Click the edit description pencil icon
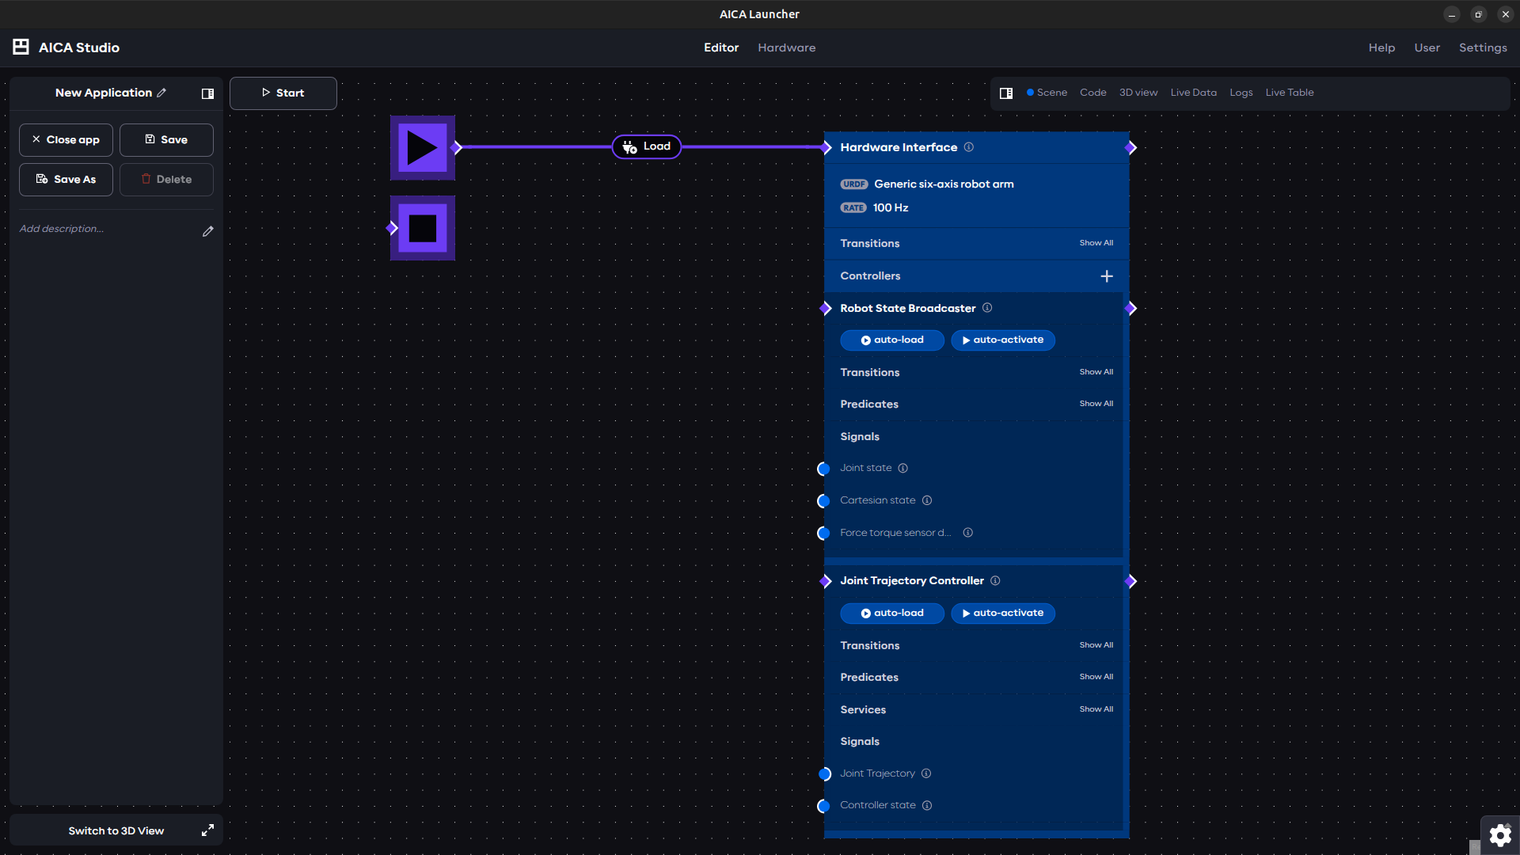Viewport: 1520px width, 855px height. click(x=207, y=231)
